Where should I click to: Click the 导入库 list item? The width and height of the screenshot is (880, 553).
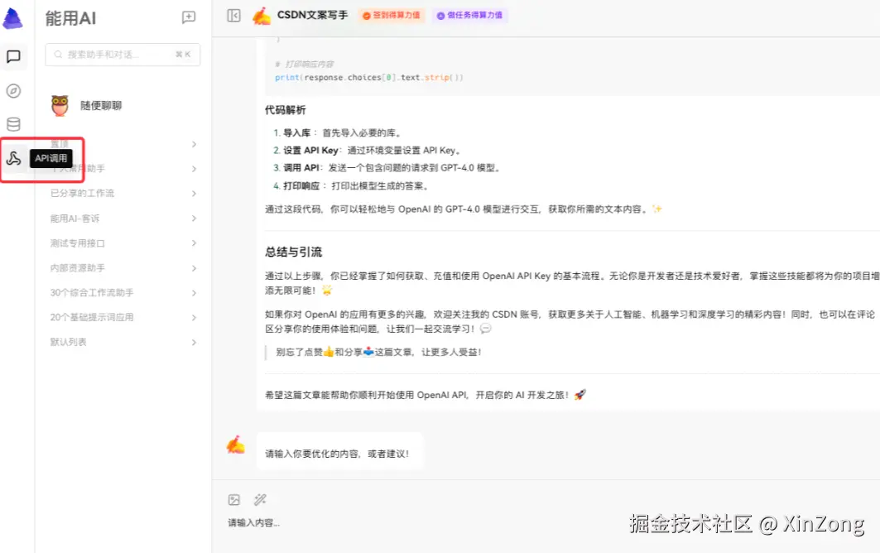338,133
